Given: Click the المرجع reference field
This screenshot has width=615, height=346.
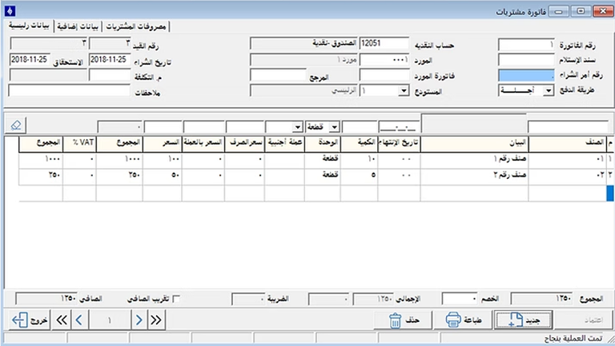Looking at the screenshot, I should coord(278,75).
